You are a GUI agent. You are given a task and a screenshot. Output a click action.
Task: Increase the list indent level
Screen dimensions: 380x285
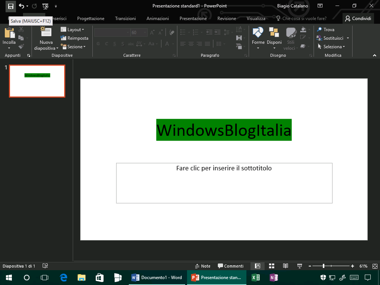217,32
